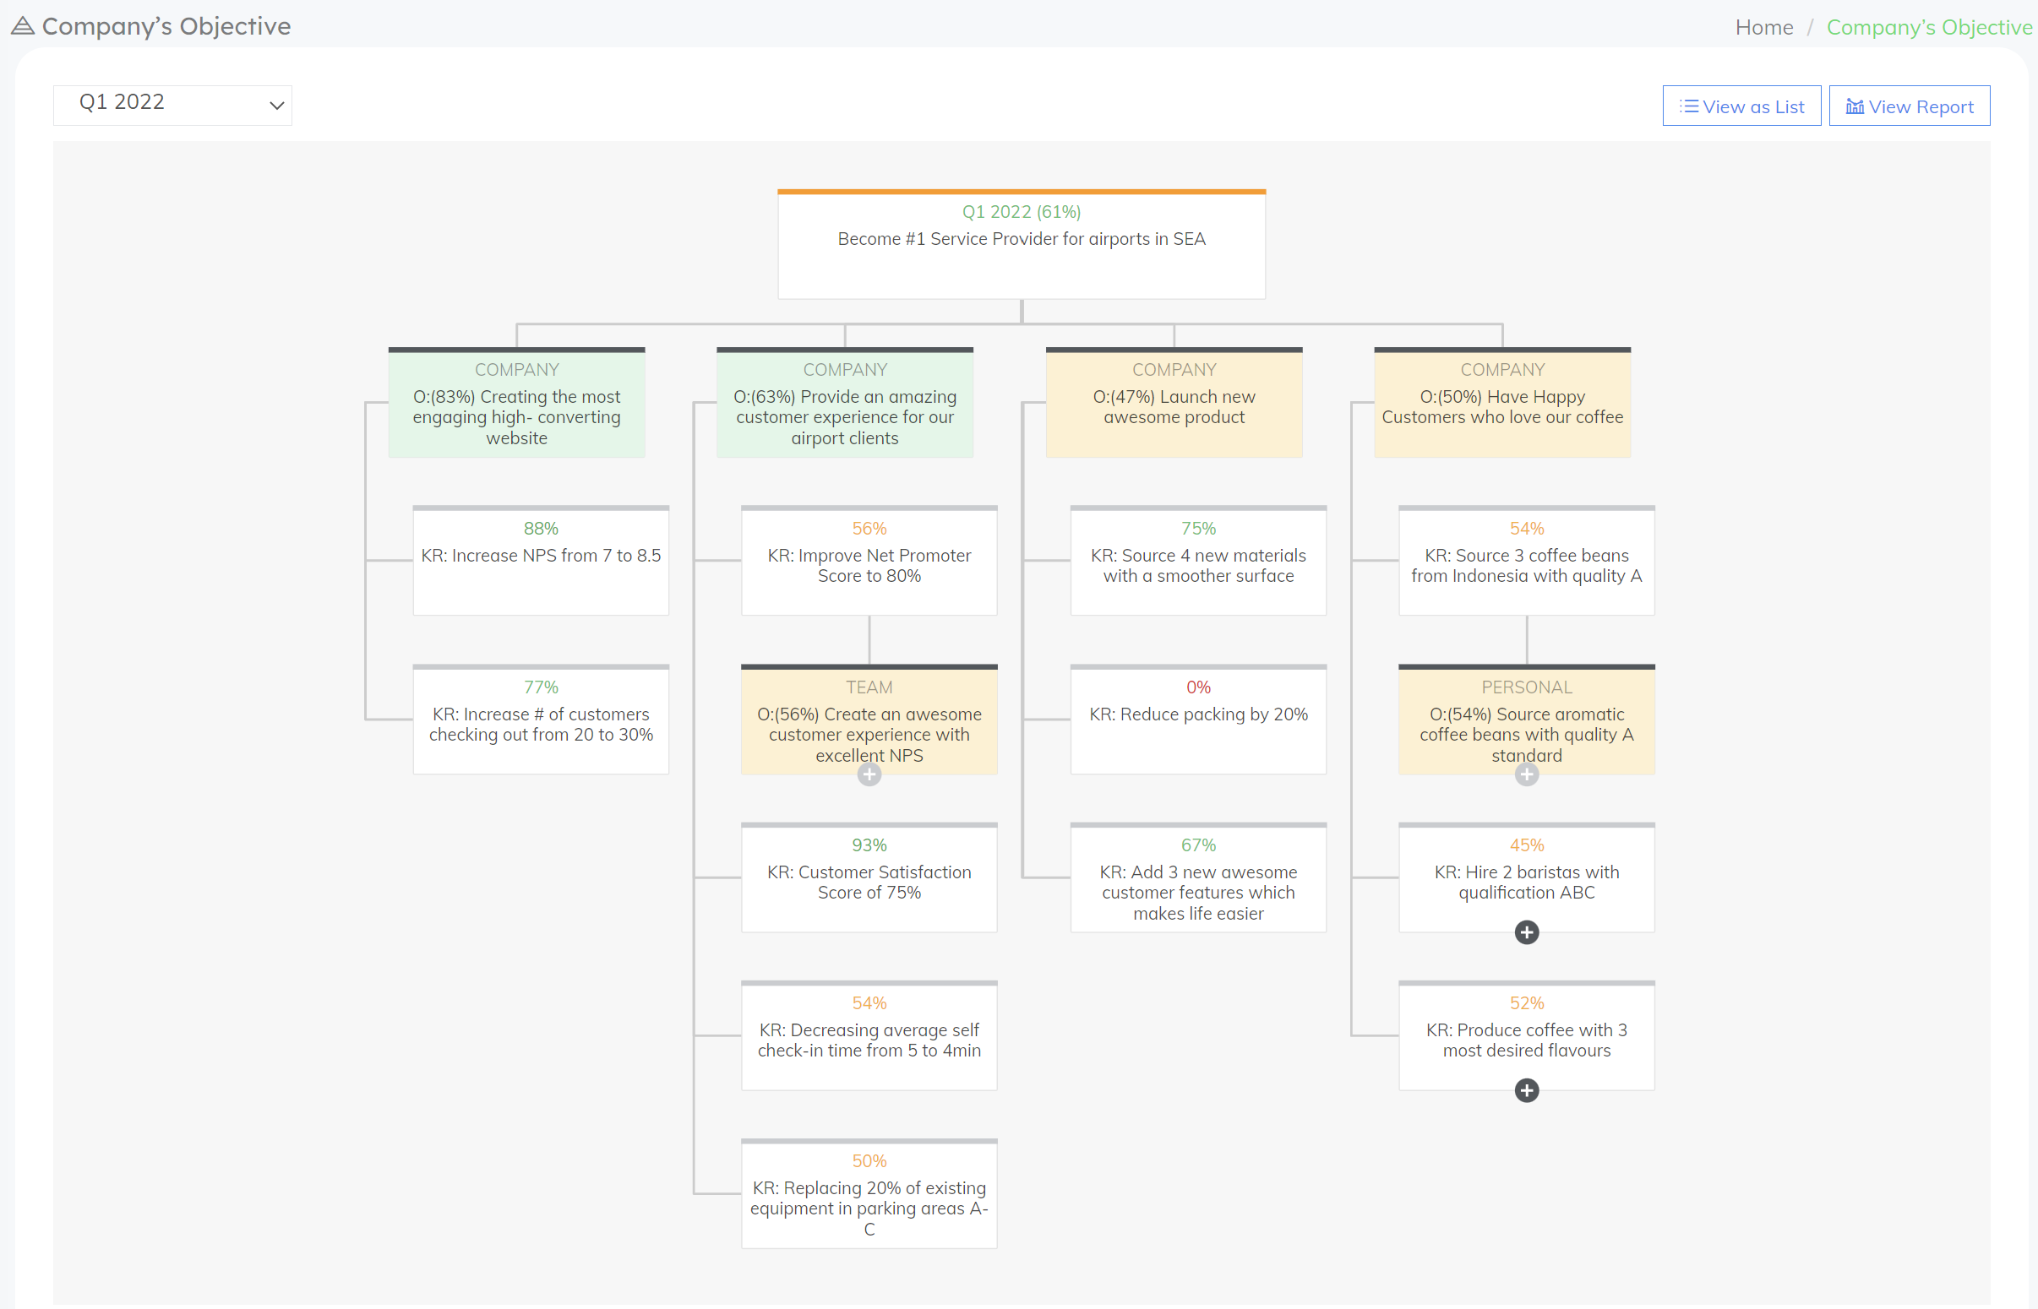
Task: Open KR Replacing 20% of existing equipment
Action: coord(869,1193)
